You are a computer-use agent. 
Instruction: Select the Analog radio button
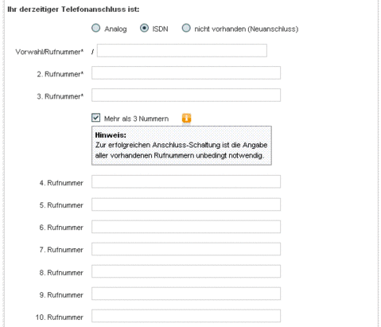coord(95,28)
